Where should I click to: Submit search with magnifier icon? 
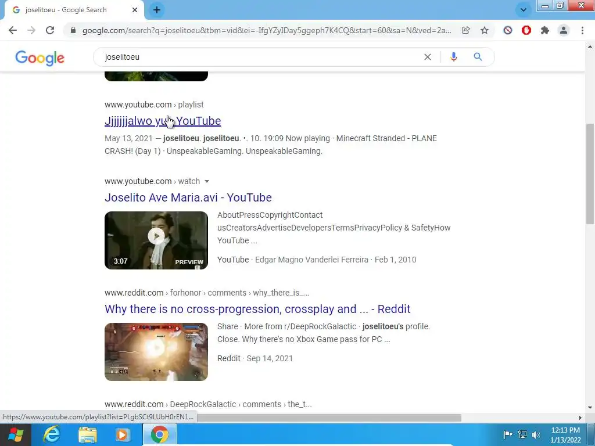point(478,57)
